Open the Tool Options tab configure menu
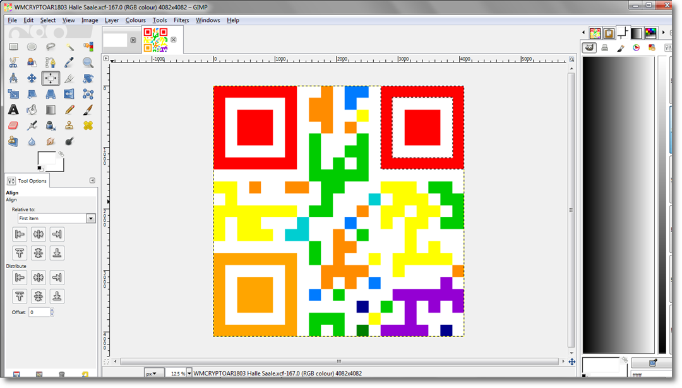The image size is (682, 388). [x=92, y=180]
